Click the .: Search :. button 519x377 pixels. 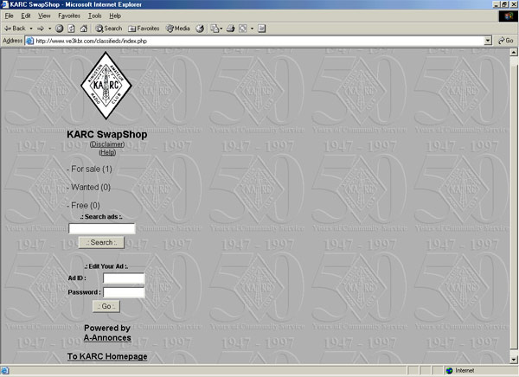pyautogui.click(x=101, y=242)
